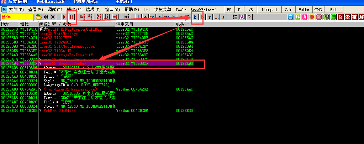This screenshot has width=364, height=144.
Task: Click the green up-down arrows plugin icon
Action: click(297, 17)
